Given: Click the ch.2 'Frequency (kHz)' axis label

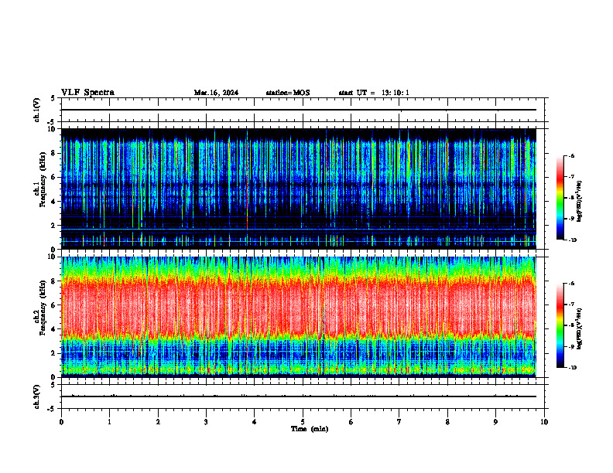Looking at the screenshot, I should click(43, 308).
